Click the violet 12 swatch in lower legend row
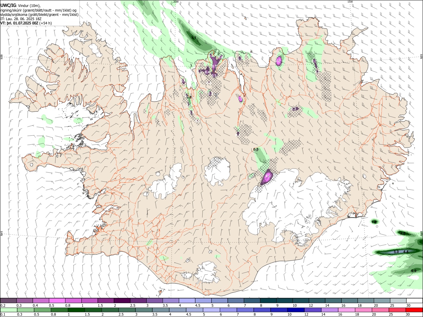The image size is (423, 317). pos(312,310)
